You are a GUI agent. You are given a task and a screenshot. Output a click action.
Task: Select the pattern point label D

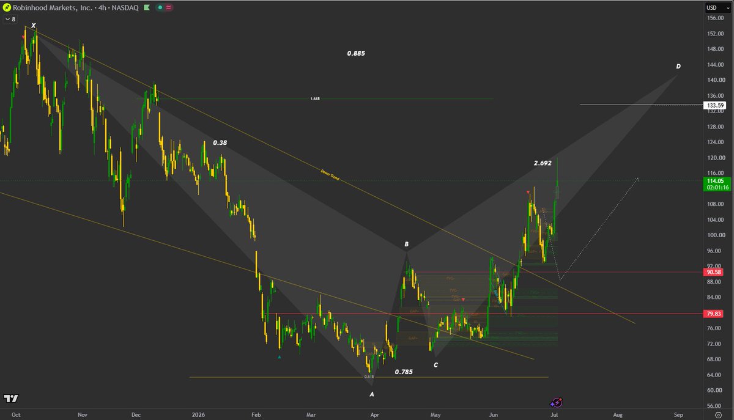tap(678, 66)
